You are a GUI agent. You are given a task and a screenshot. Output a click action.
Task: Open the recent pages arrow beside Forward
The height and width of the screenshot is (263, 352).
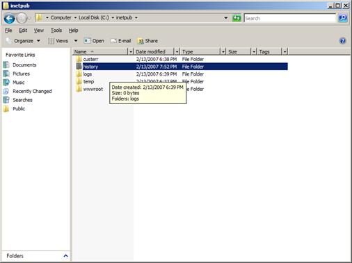coord(29,18)
